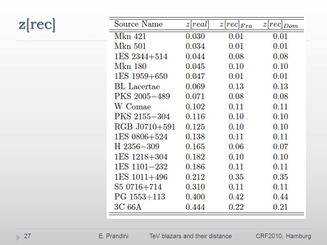
Task: Select the 3C 66A source name
Action: coord(128,207)
